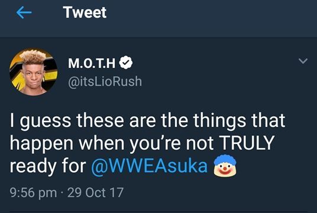The height and width of the screenshot is (213, 317).
Task: Tap the clown face emoji
Action: (x=225, y=166)
